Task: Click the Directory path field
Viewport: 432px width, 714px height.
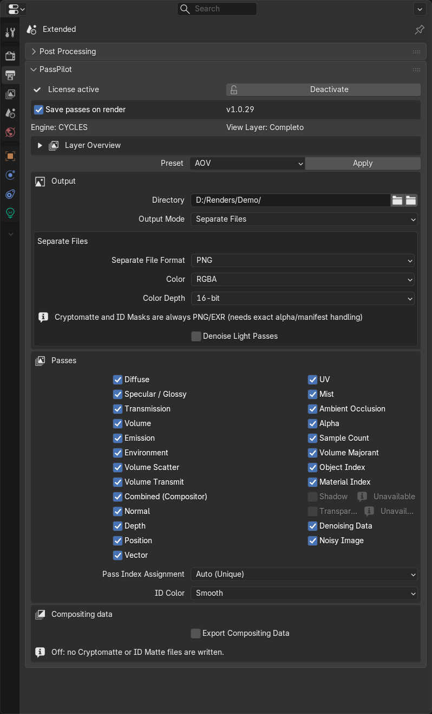Action: (290, 200)
